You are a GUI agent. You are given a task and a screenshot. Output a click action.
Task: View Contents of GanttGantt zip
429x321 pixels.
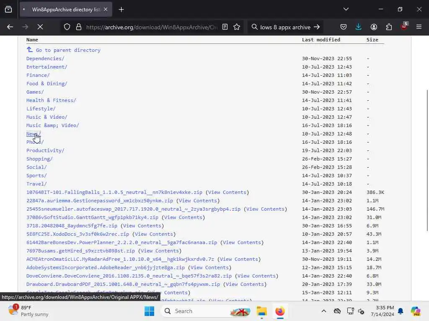pos(183,217)
